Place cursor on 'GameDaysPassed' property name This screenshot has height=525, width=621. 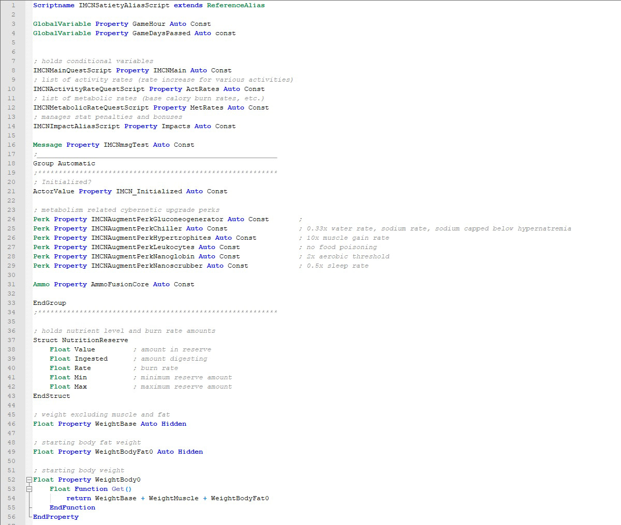click(x=161, y=33)
